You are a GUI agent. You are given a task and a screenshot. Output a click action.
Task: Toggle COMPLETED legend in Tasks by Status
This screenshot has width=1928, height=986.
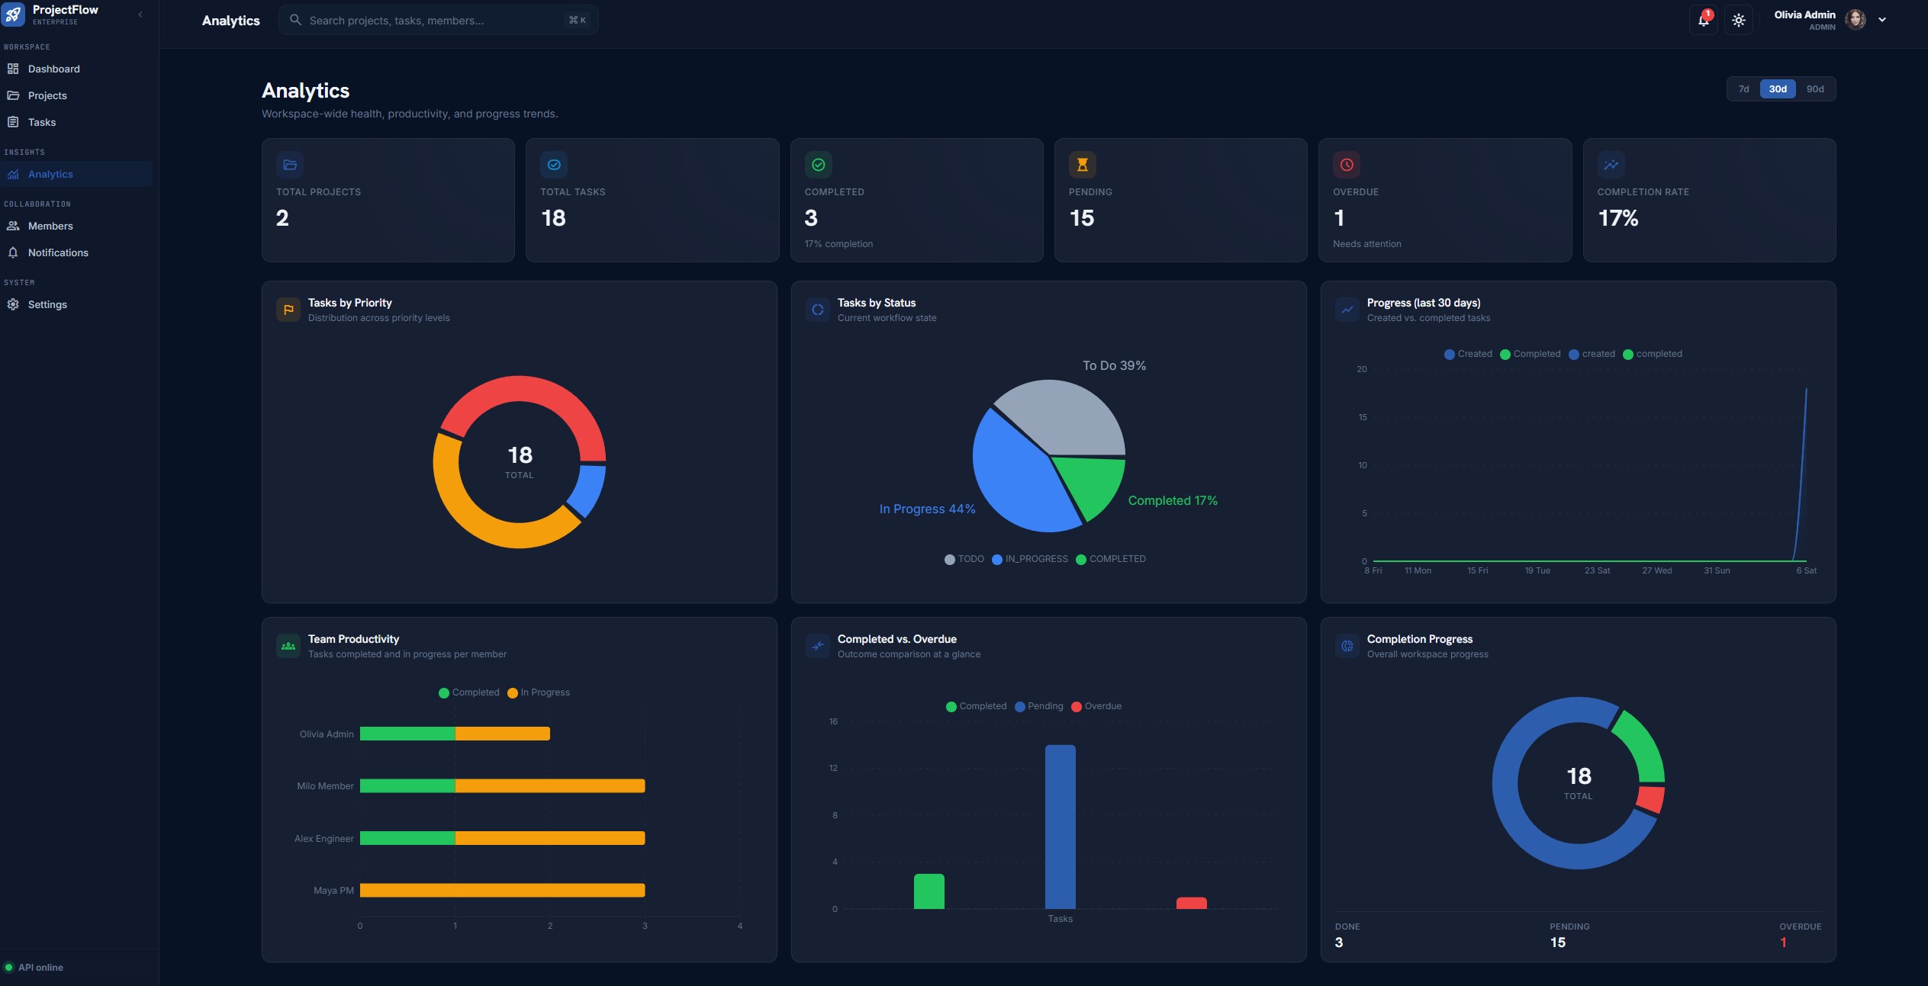1111,559
